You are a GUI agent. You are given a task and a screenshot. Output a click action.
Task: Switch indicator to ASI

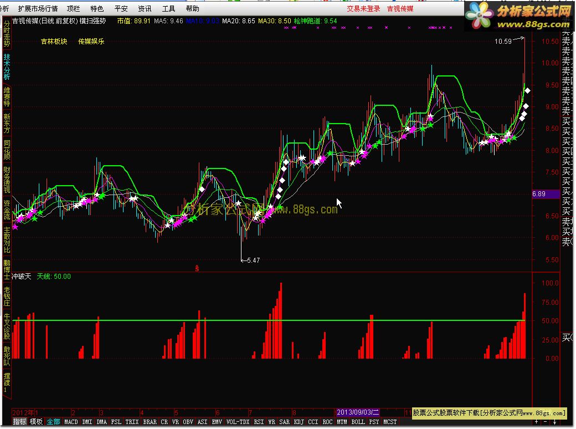tap(202, 422)
